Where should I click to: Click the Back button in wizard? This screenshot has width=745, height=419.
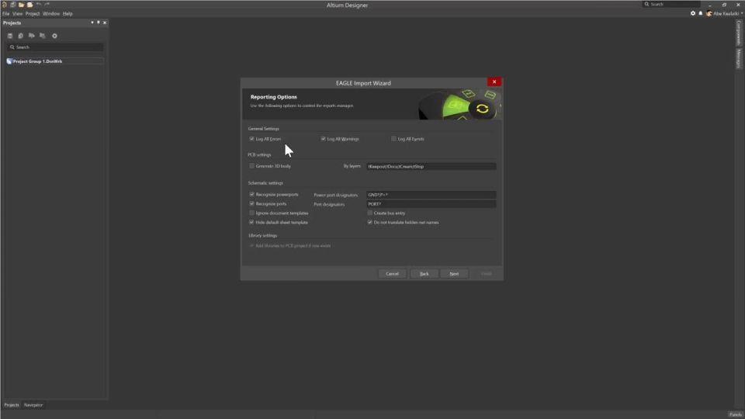tap(424, 274)
